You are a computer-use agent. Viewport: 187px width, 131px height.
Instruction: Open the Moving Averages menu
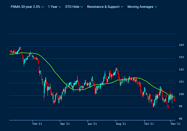tap(140, 7)
